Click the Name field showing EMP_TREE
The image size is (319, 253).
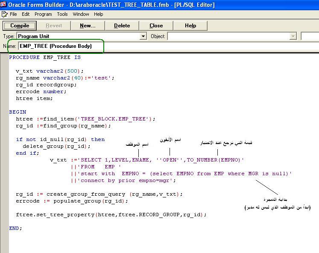pos(60,46)
